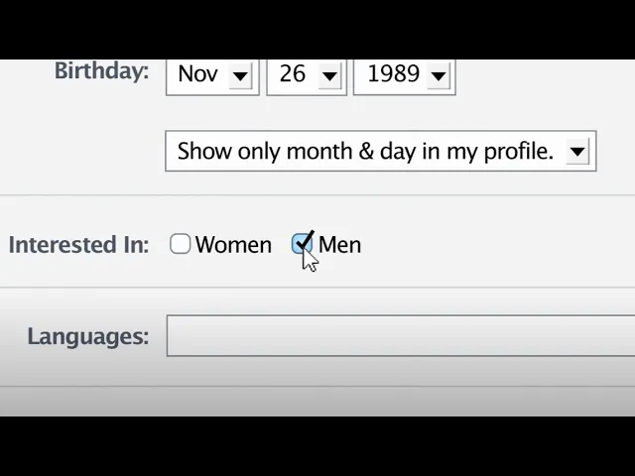Click the middle of the Languages input box

(401, 336)
